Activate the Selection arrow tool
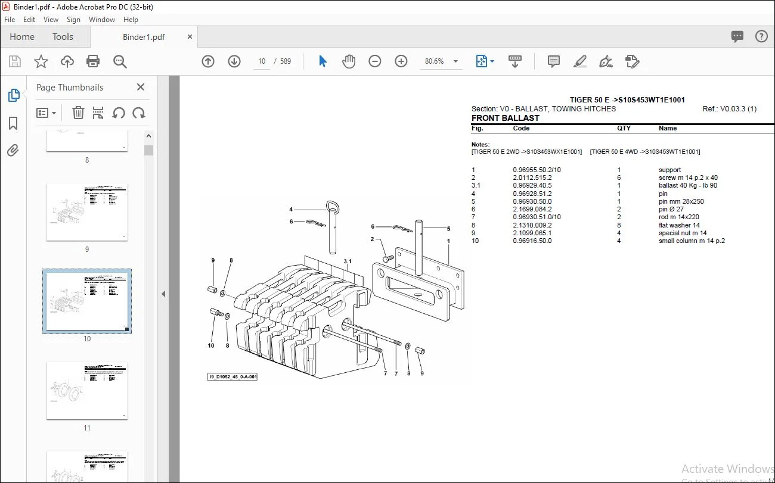Screen dimensions: 775x483 (x=323, y=61)
